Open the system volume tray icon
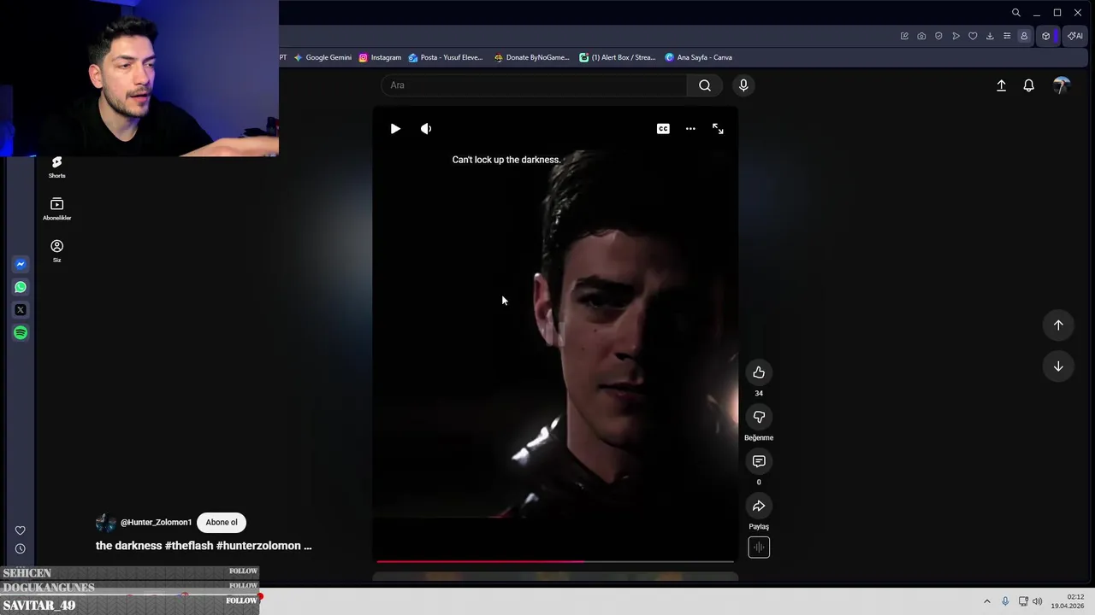This screenshot has height=615, width=1095. click(x=1038, y=601)
